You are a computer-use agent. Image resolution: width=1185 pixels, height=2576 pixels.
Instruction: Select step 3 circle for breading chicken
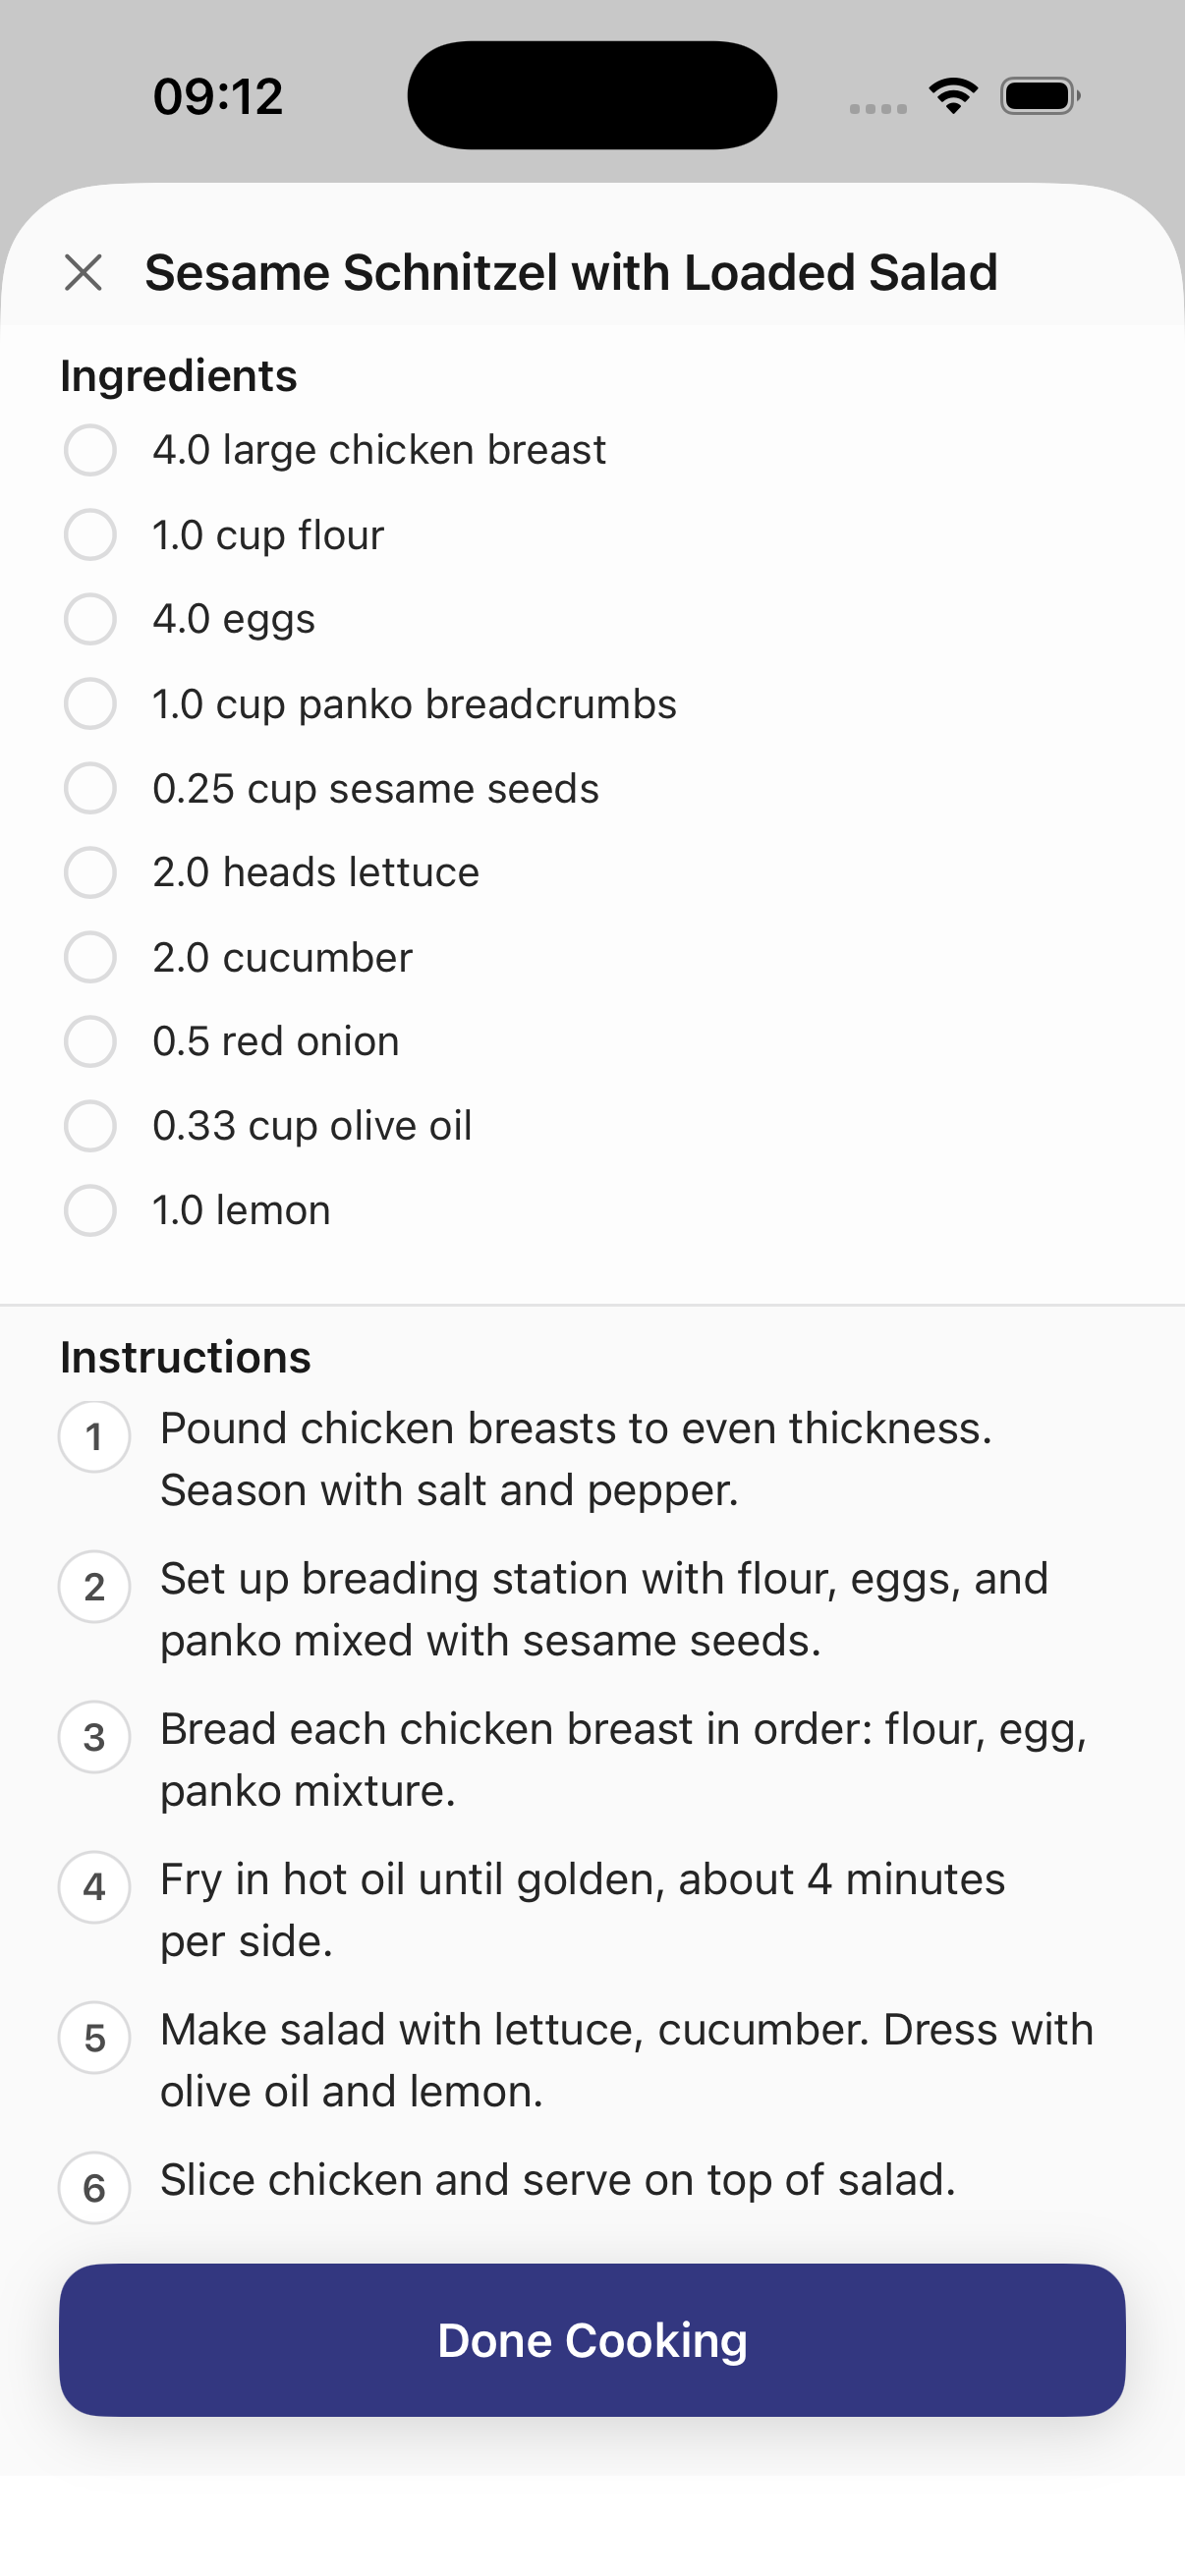[x=94, y=1737]
